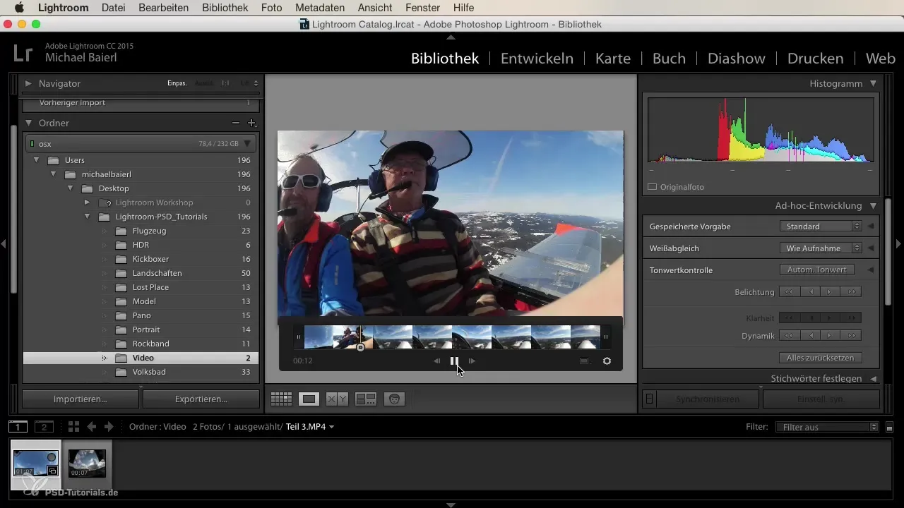Step forward one video frame
This screenshot has width=904, height=508.
(x=472, y=361)
